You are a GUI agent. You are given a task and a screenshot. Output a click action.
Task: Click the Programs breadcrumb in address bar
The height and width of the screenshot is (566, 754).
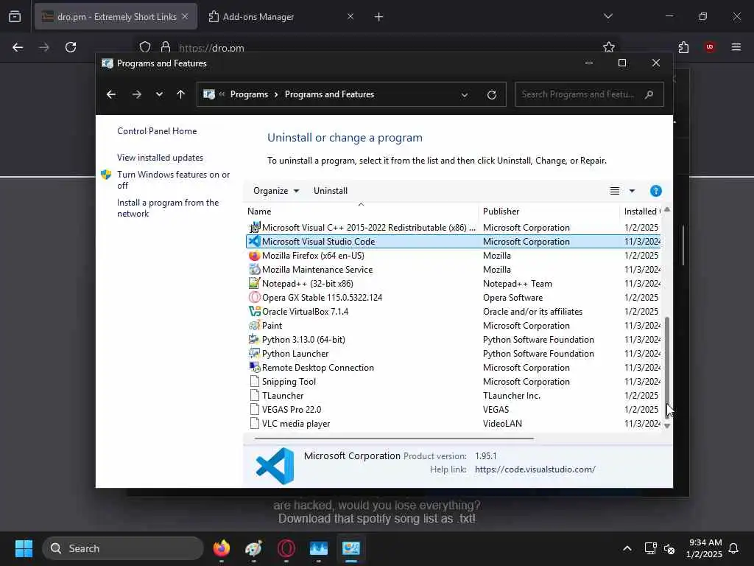tap(249, 94)
